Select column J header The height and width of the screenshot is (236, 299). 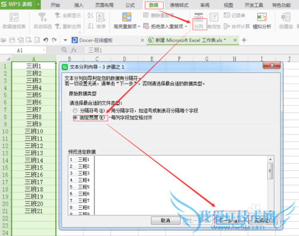point(289,59)
